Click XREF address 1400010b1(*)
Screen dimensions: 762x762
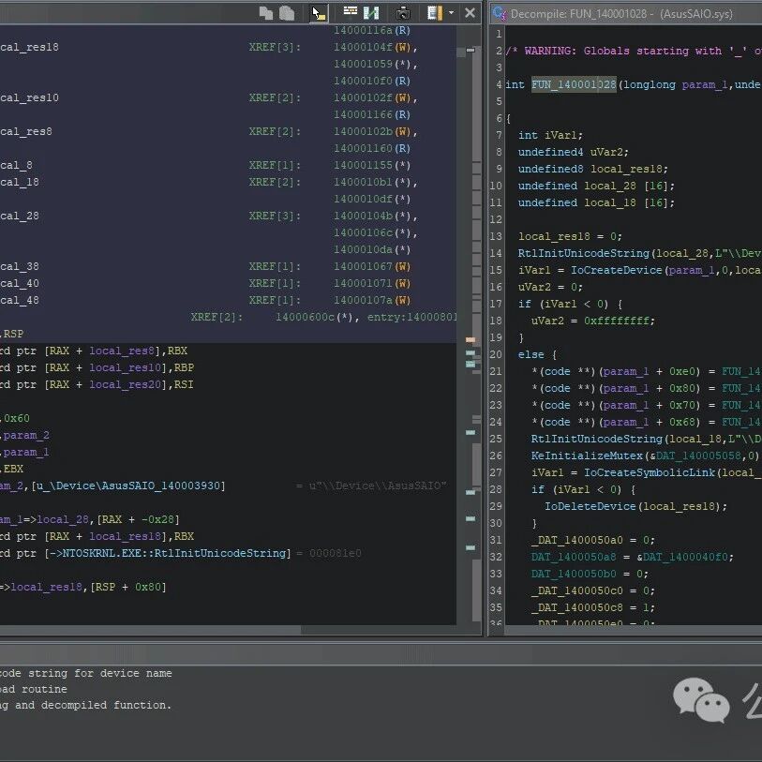[372, 182]
